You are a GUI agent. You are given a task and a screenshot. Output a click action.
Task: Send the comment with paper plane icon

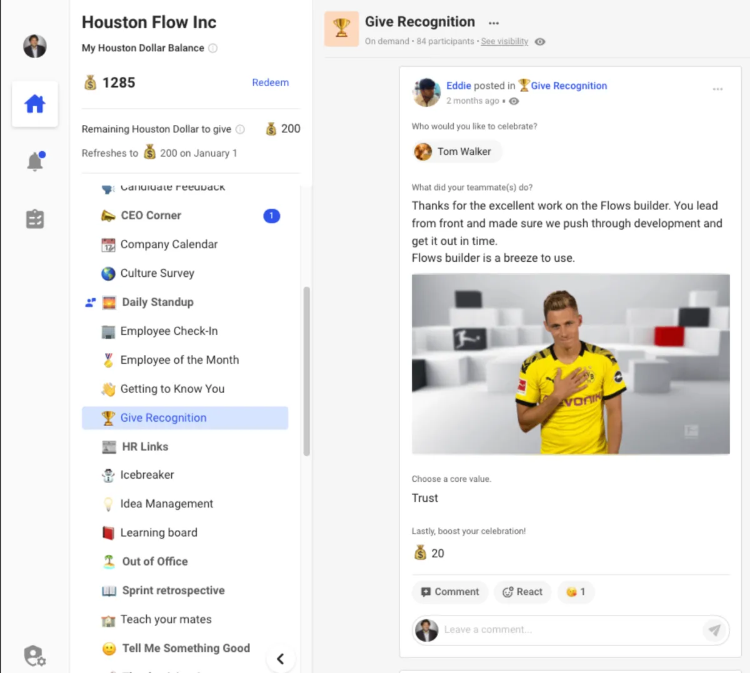(714, 630)
